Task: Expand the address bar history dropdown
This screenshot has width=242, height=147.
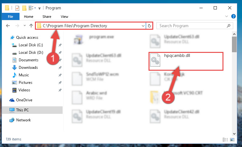Action: (143, 26)
